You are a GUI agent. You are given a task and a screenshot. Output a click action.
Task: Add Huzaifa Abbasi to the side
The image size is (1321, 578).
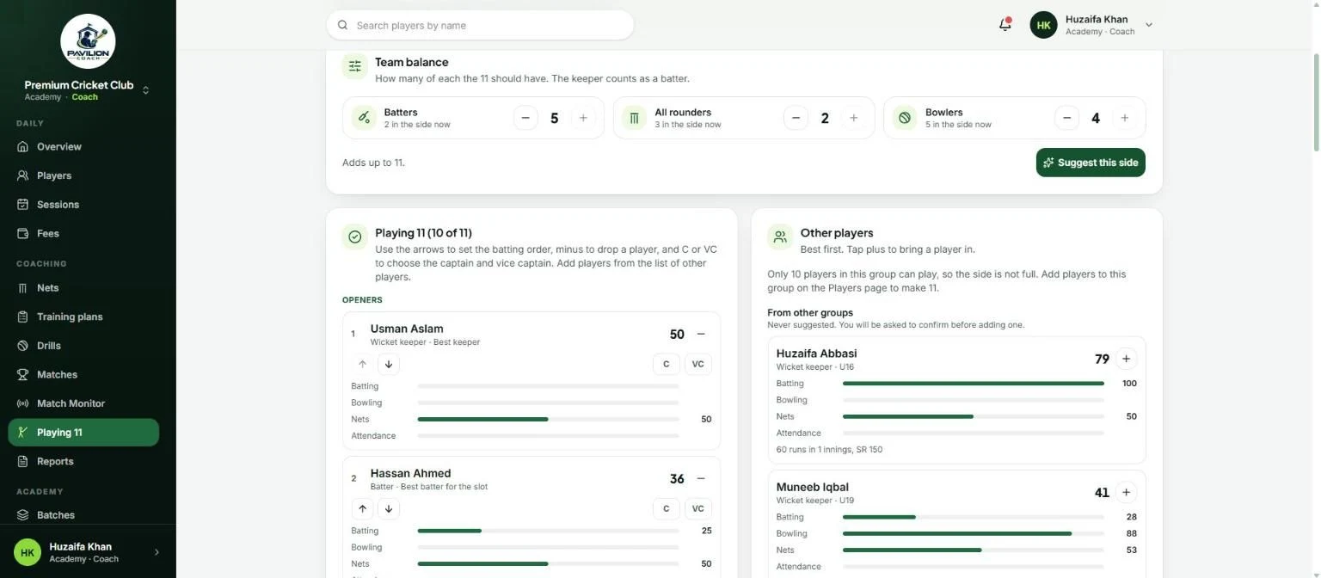(1126, 359)
